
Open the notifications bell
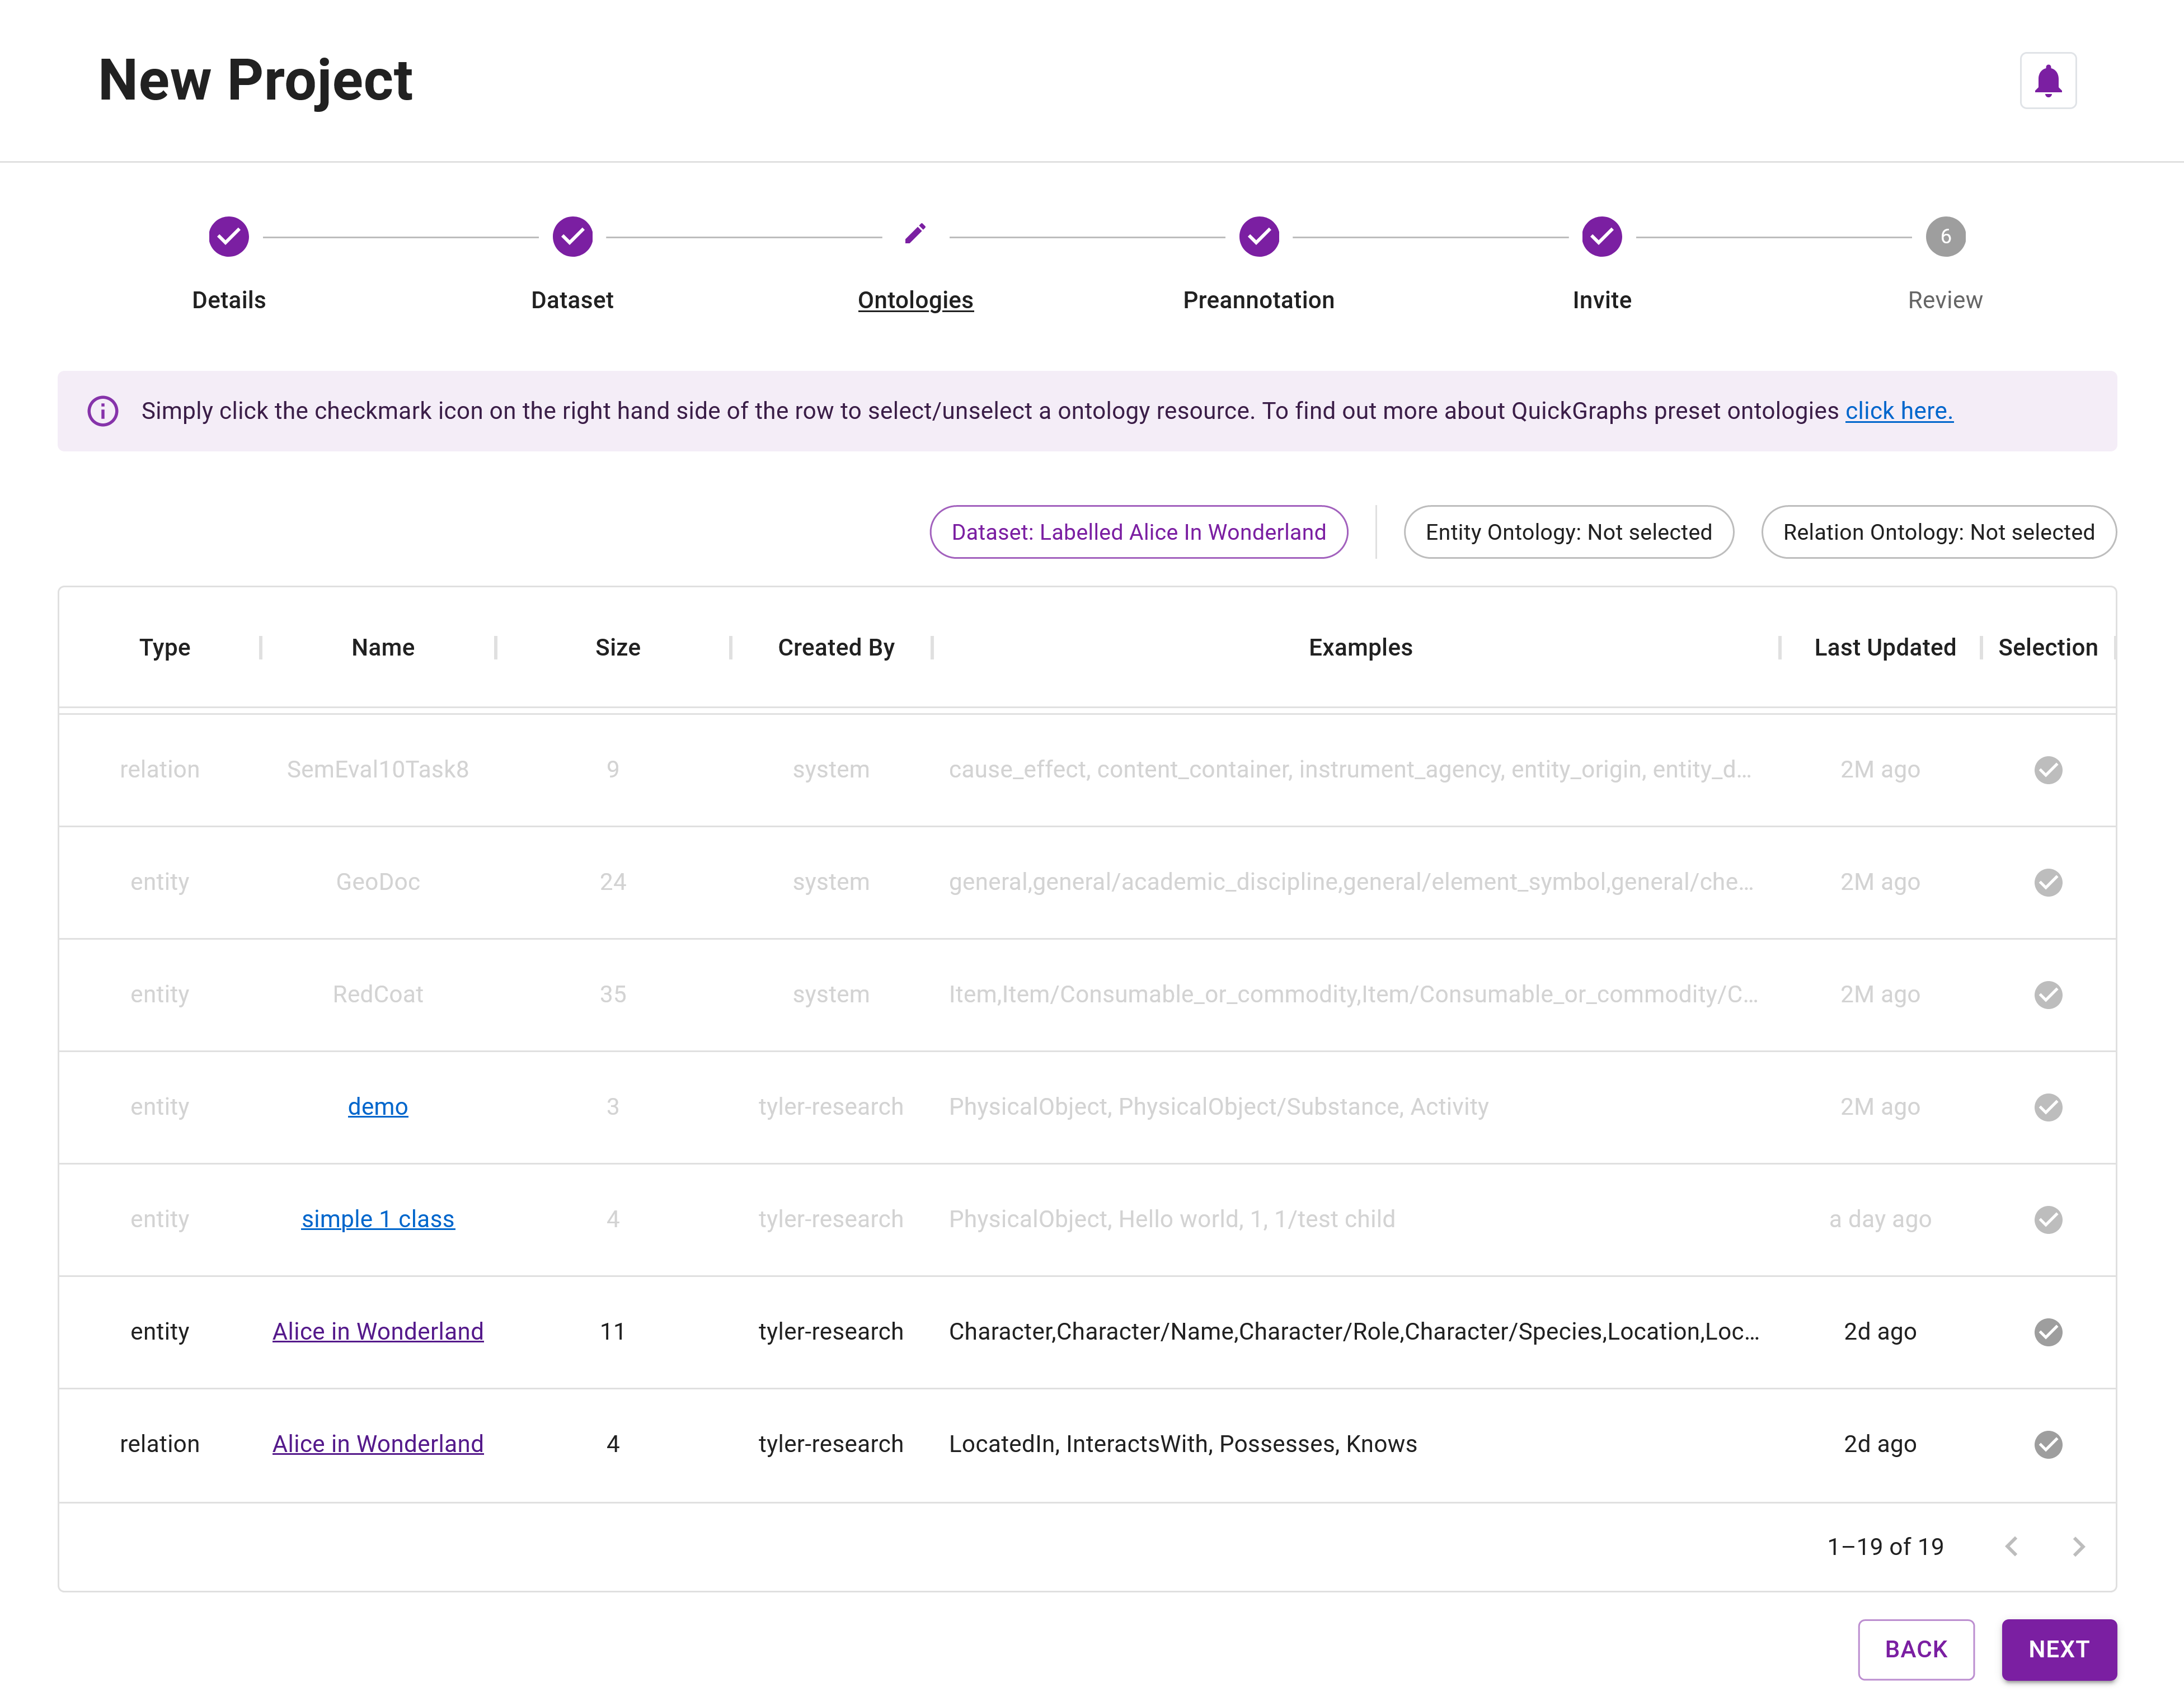pyautogui.click(x=2047, y=80)
